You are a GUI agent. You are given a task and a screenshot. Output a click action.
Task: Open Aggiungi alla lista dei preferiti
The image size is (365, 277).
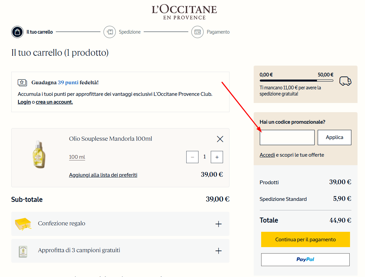pyautogui.click(x=103, y=175)
